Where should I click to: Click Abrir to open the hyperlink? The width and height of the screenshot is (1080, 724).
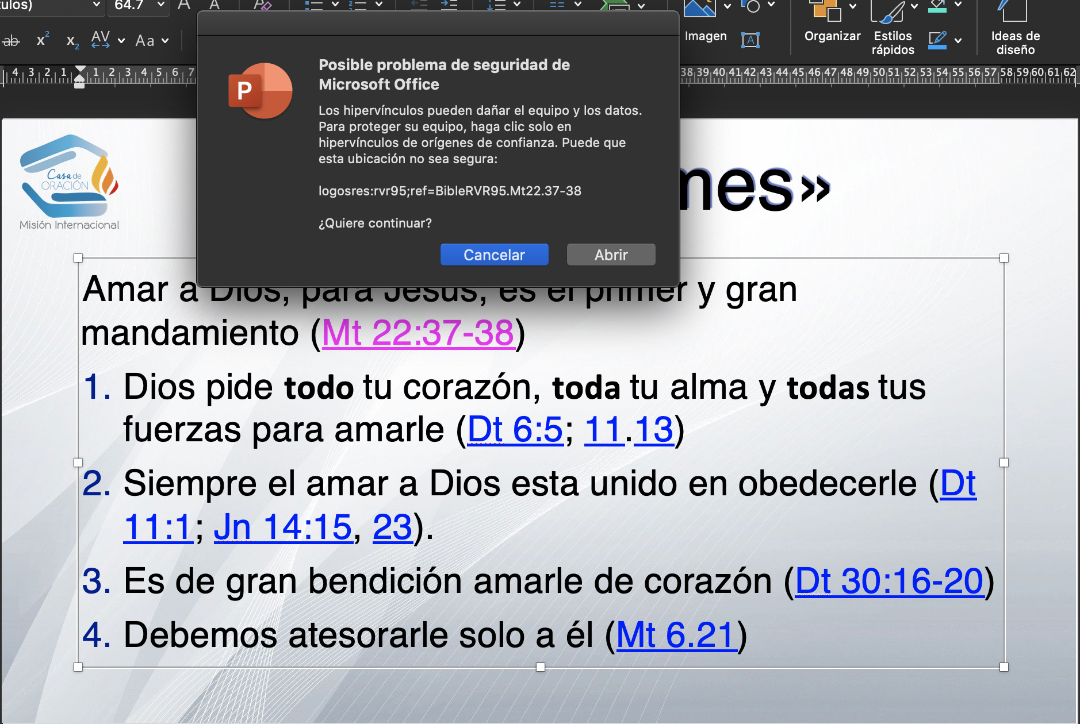pos(611,255)
